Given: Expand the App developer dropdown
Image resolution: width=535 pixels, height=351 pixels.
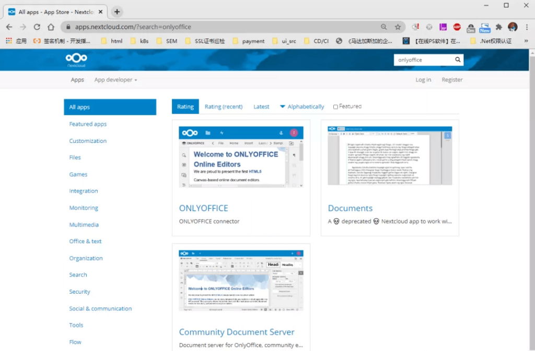Looking at the screenshot, I should (x=115, y=80).
